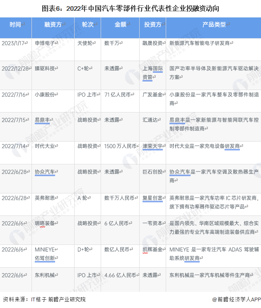Screen dimensions: 261x308
Task: Select the company 小康股份
Action: click(x=45, y=95)
